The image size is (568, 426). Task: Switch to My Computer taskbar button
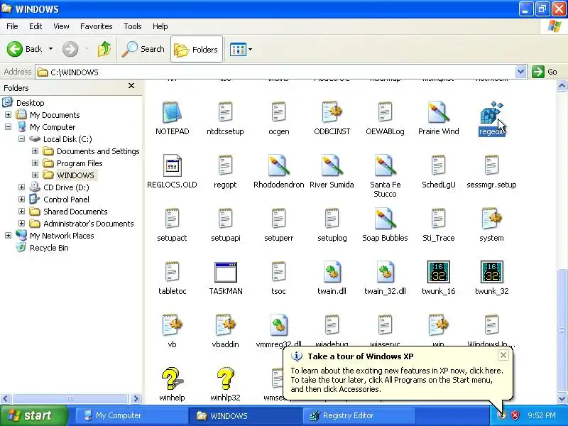point(132,415)
